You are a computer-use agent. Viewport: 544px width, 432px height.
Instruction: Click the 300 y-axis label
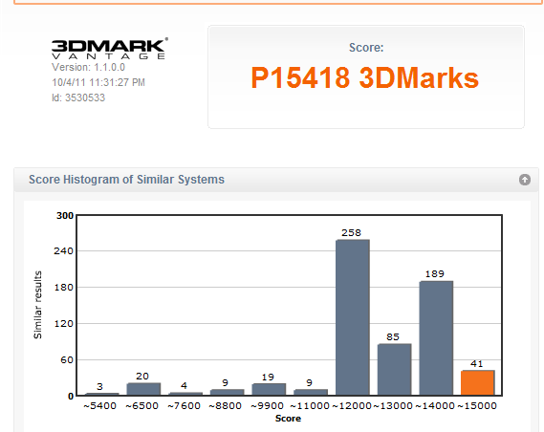65,216
